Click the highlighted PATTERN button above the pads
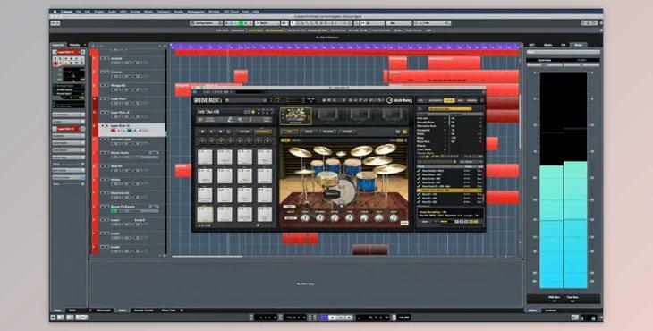This screenshot has width=653, height=331. [x=263, y=132]
